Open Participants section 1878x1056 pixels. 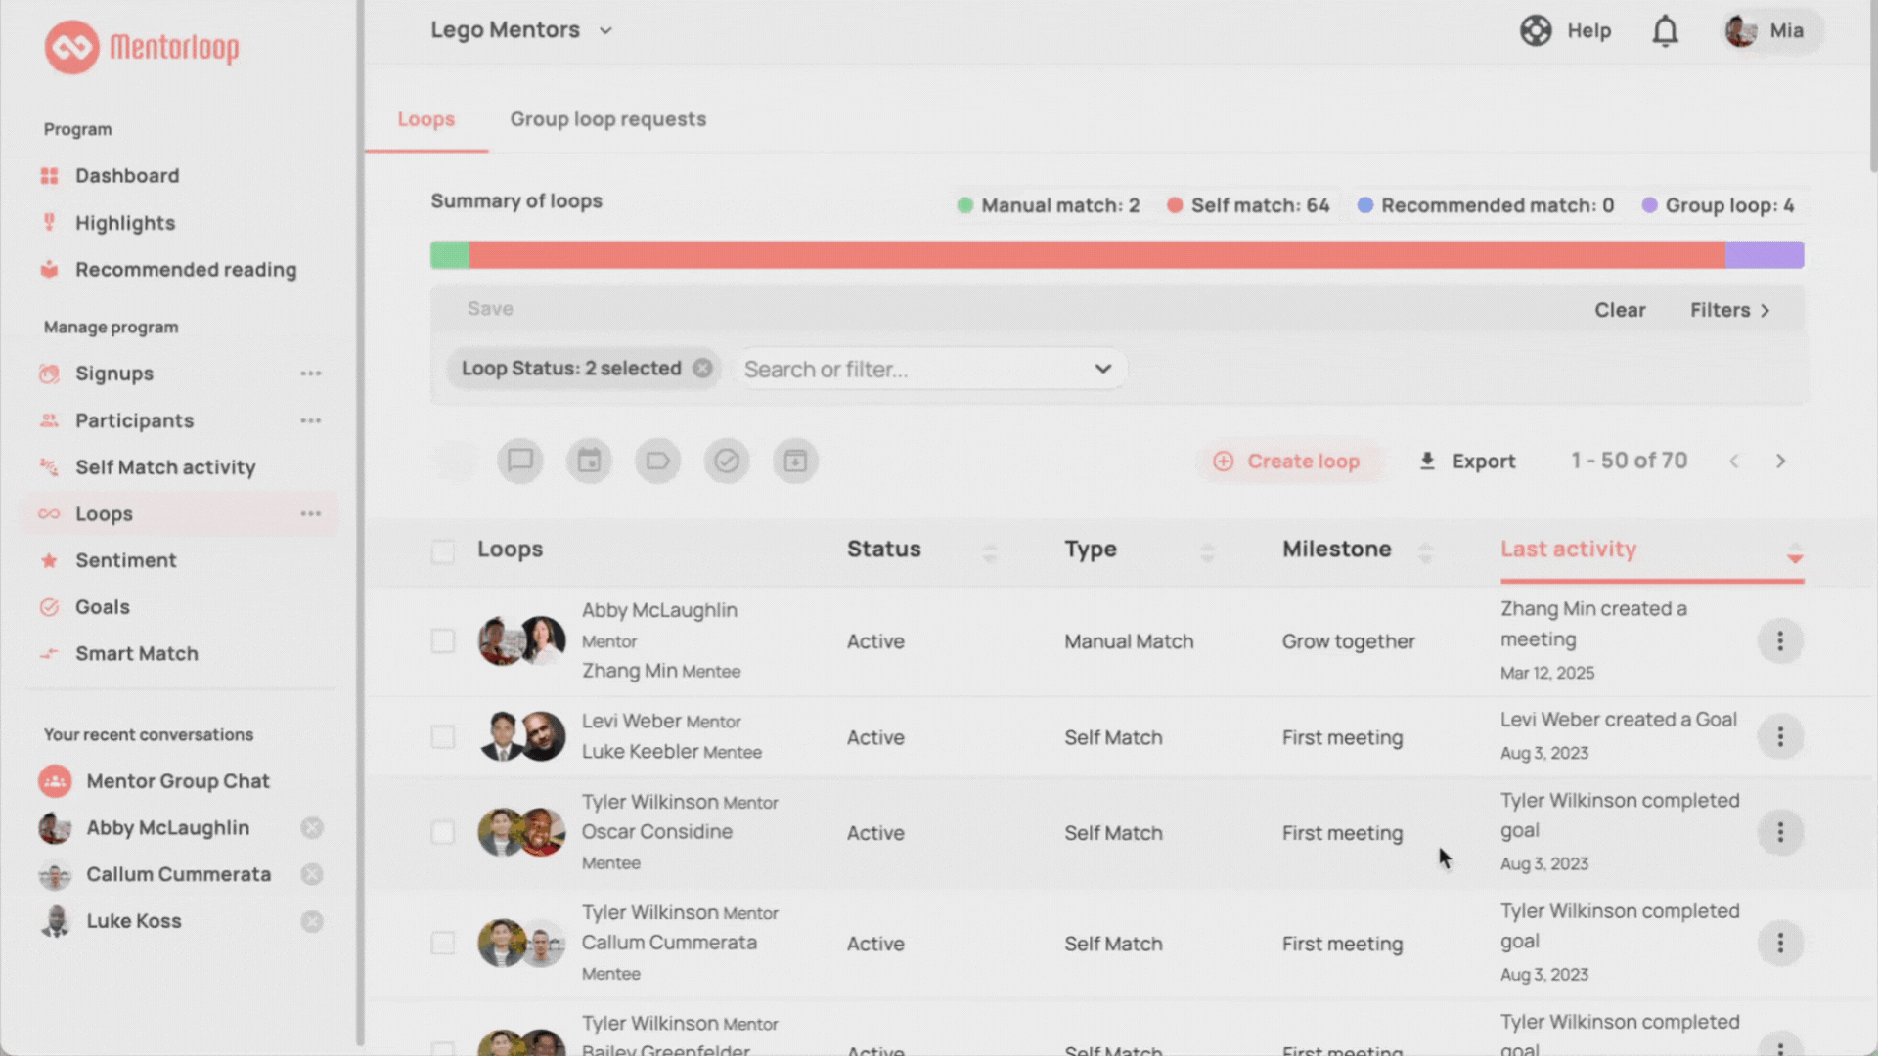coord(134,420)
